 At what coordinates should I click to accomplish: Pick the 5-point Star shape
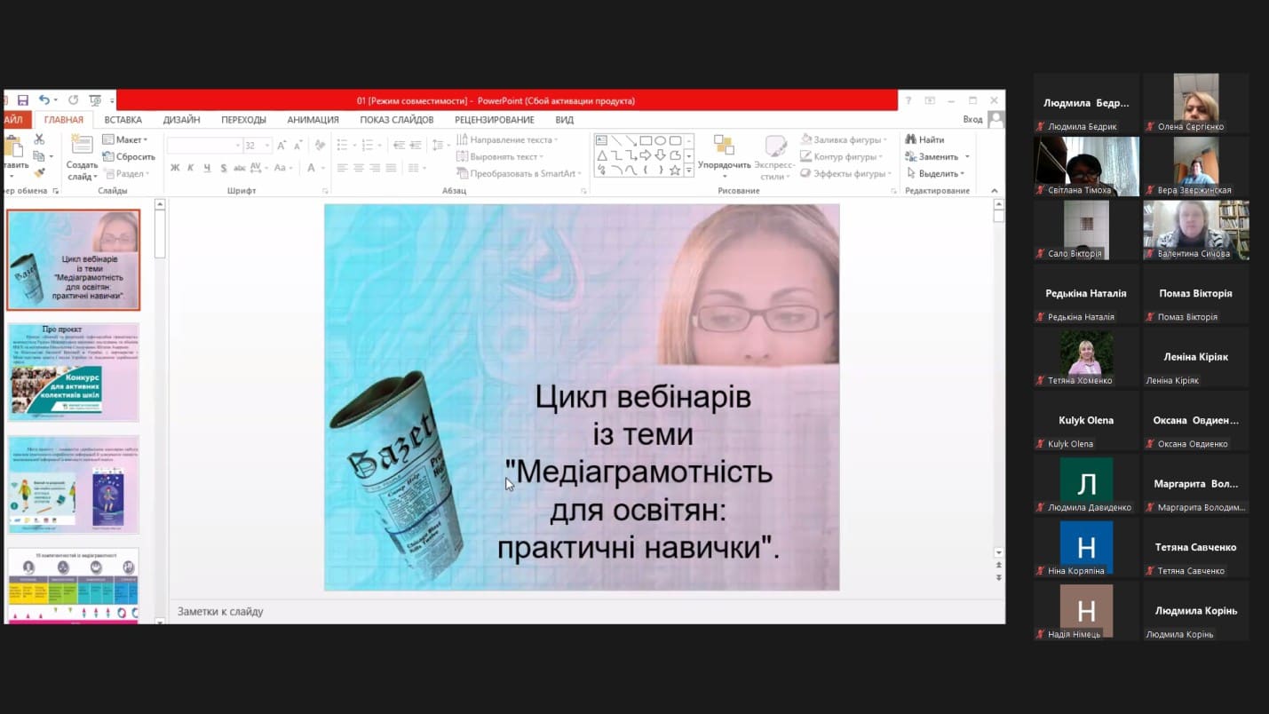676,170
